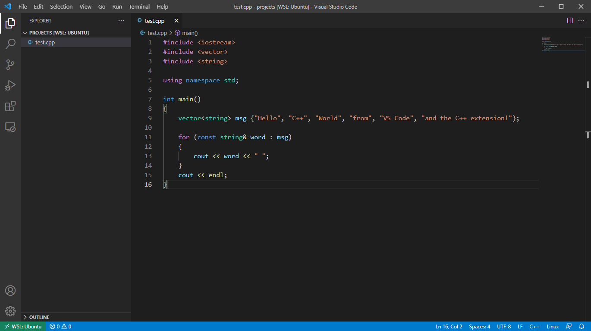Open the Manage gear menu

click(10, 311)
